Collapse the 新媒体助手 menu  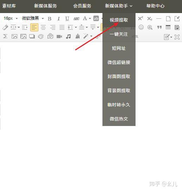pyautogui.click(x=119, y=6)
